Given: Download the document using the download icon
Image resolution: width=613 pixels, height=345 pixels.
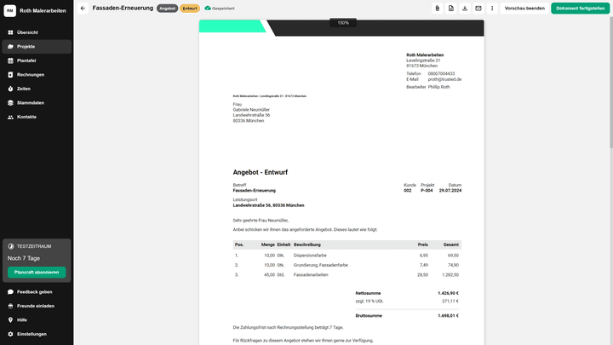Looking at the screenshot, I should point(465,8).
